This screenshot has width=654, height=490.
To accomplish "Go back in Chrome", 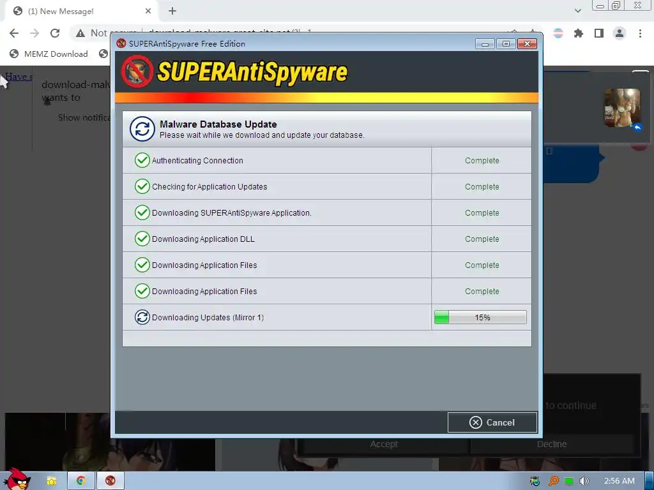I will [x=14, y=33].
